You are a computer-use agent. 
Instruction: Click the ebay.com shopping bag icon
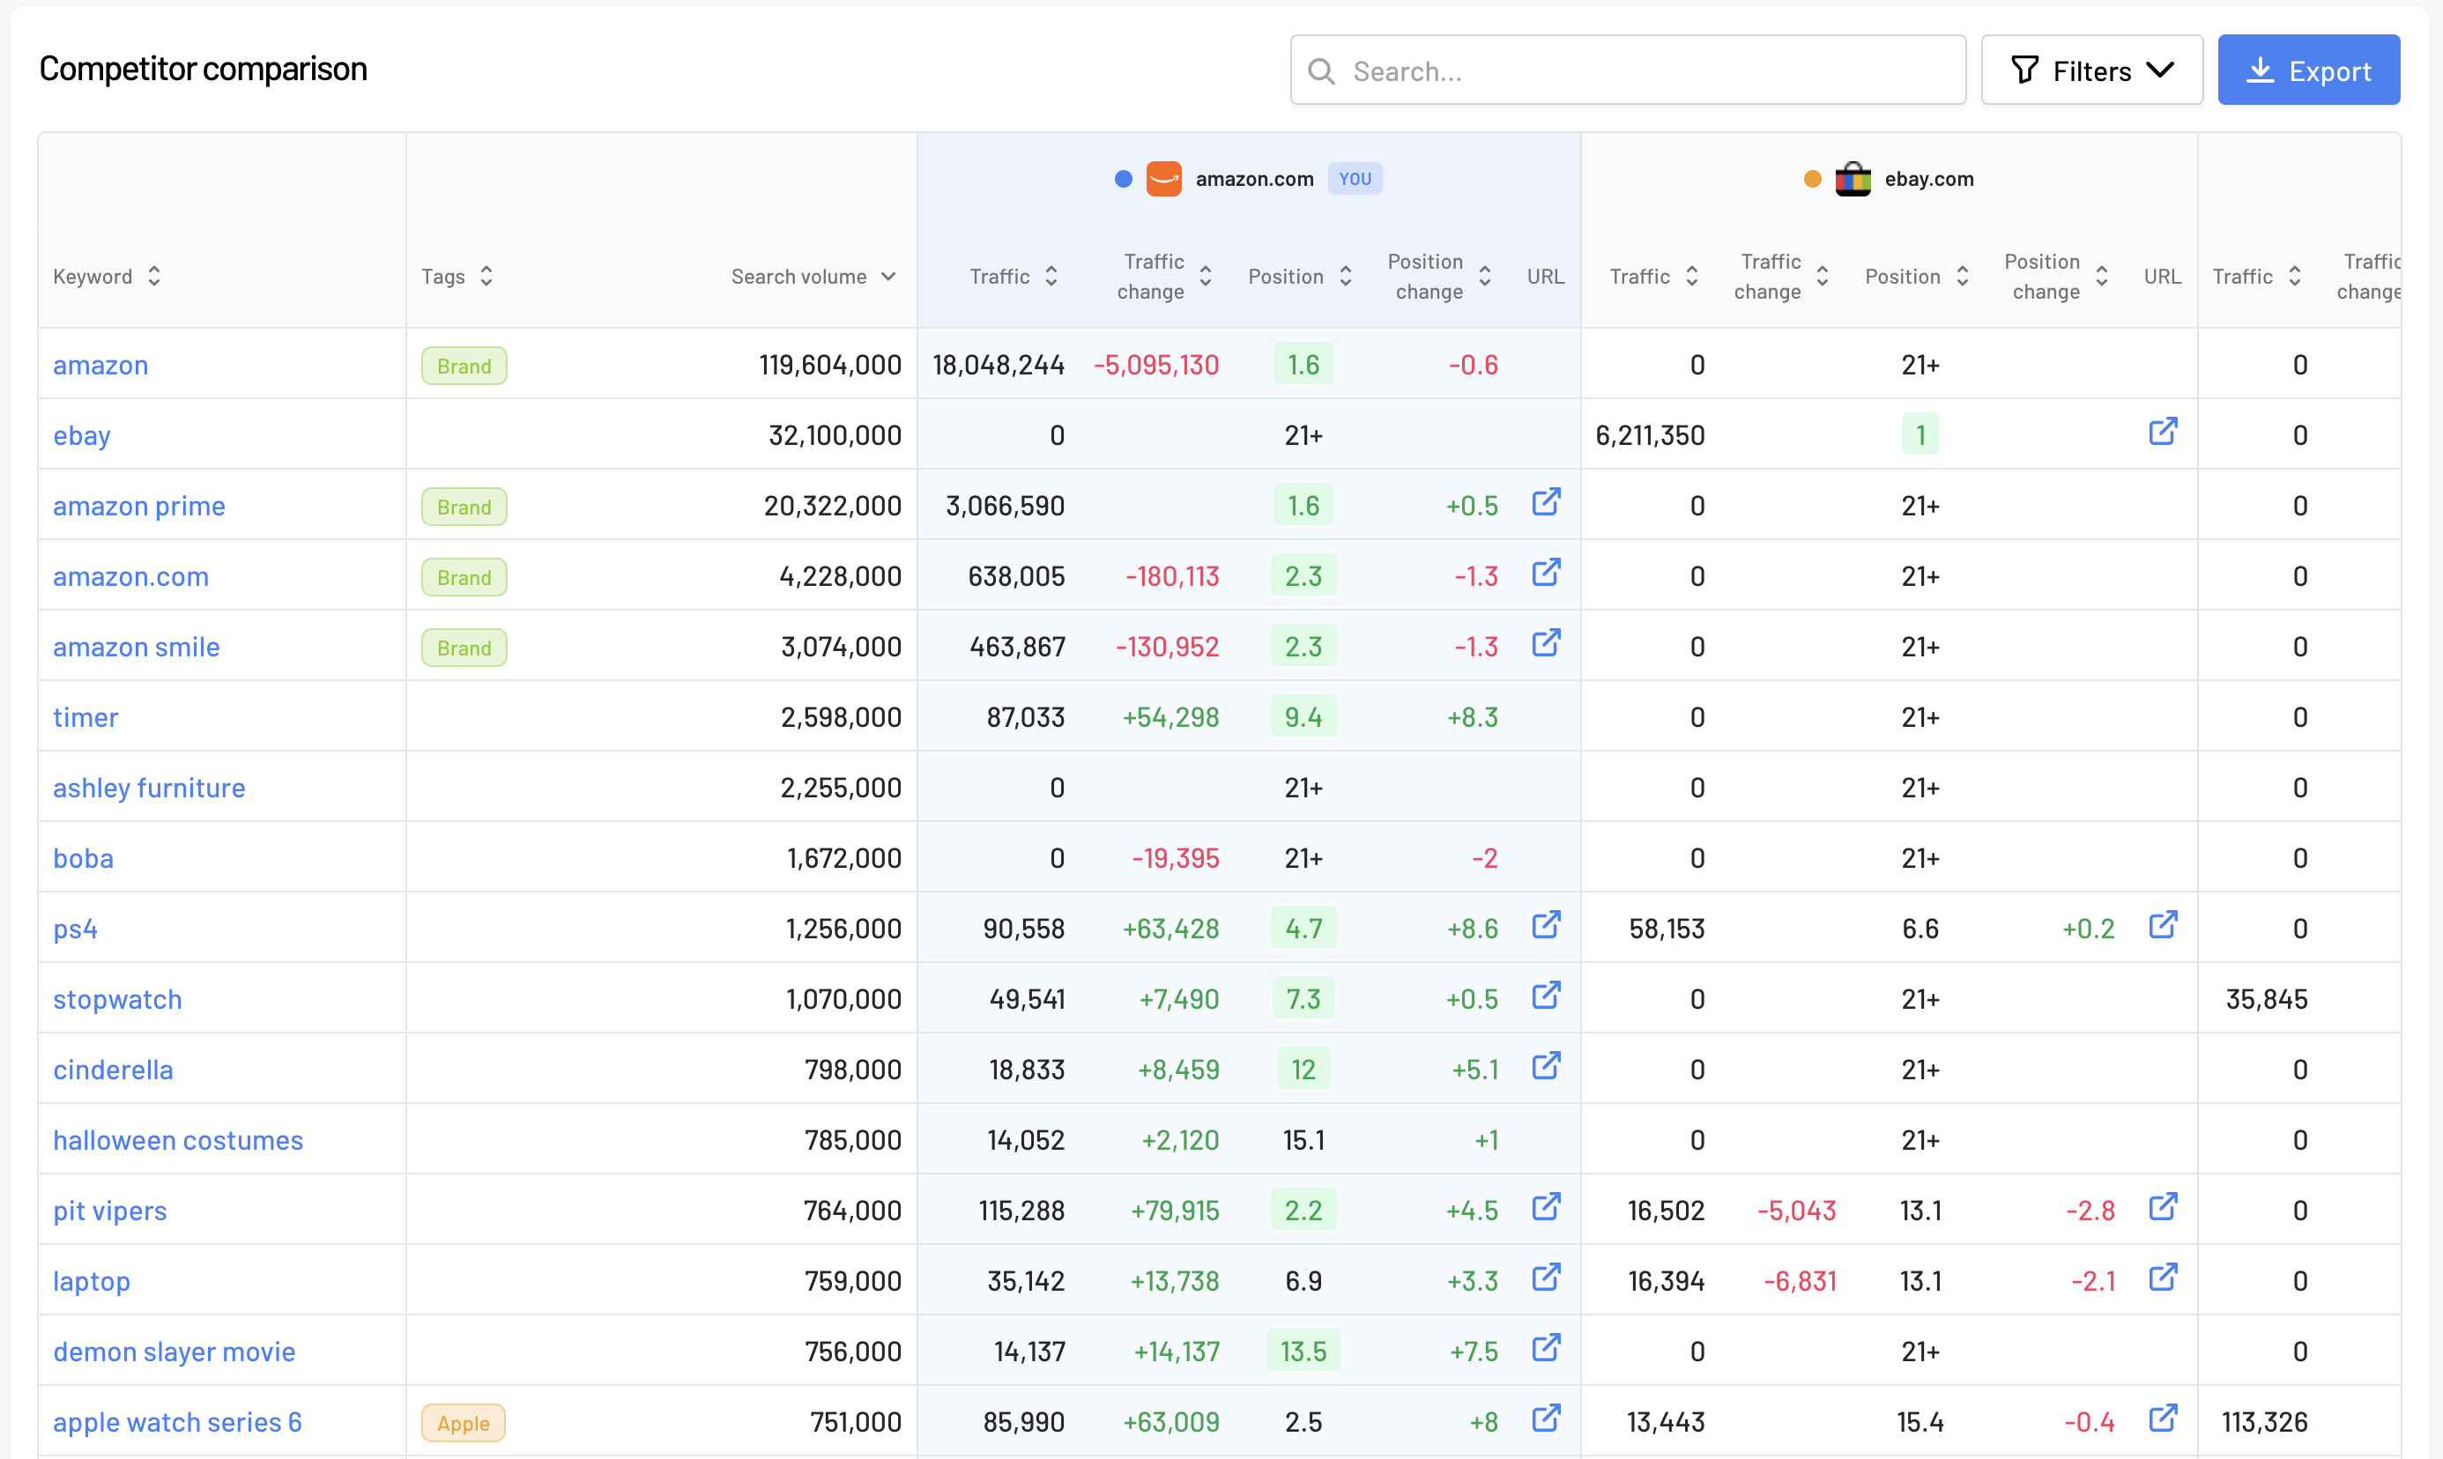click(x=1853, y=179)
